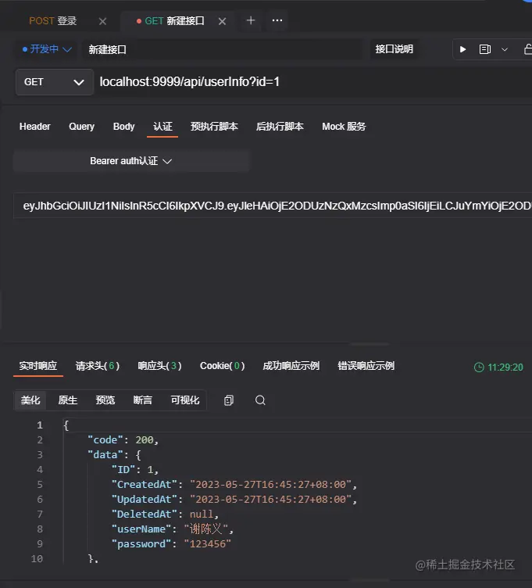The width and height of the screenshot is (532, 588).
Task: Open the 错误响应示例 tab
Action: [366, 366]
